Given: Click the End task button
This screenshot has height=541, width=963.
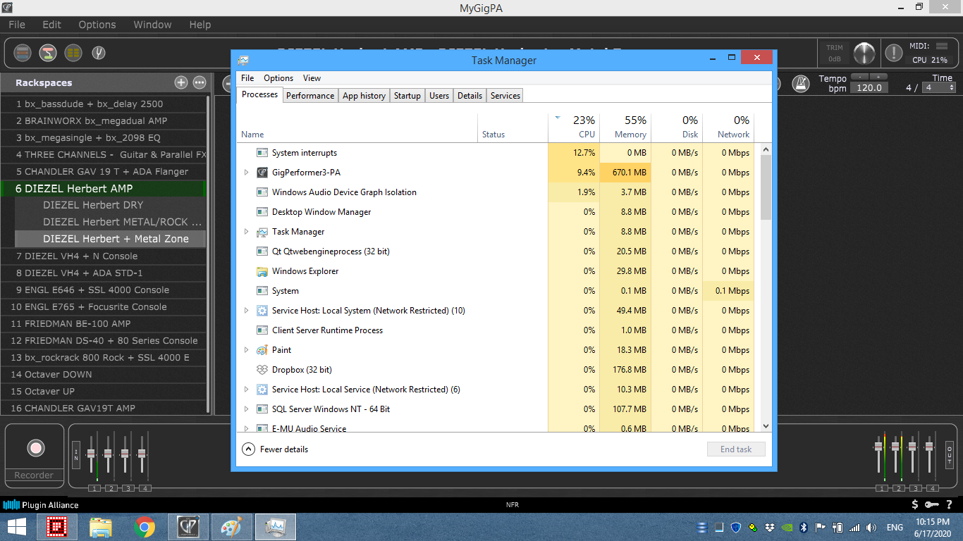Looking at the screenshot, I should 736,449.
